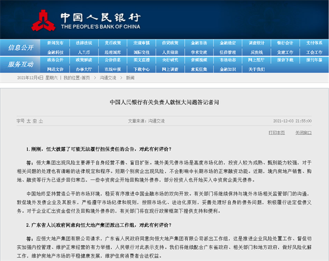Open the 法律法规 menu item

click(84, 43)
